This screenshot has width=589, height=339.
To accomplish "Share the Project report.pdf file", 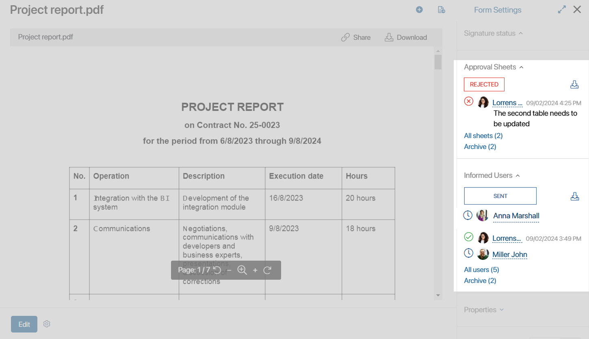I will pyautogui.click(x=356, y=37).
